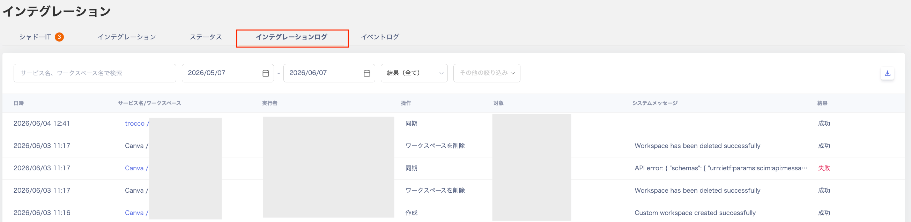Click the 日時 column header

19,103
